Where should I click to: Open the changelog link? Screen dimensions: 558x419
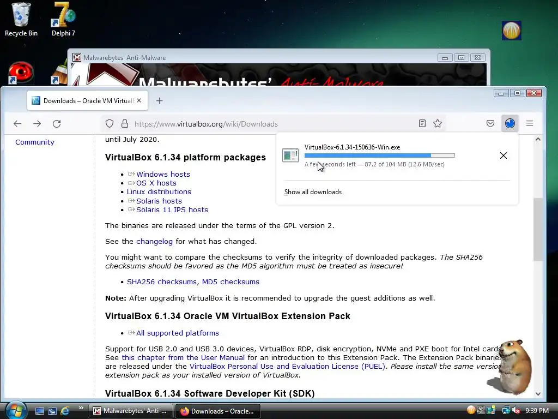(x=154, y=241)
